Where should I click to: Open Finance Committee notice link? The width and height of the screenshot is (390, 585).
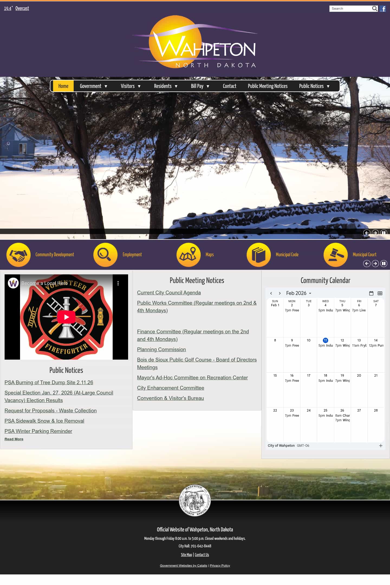193,336
